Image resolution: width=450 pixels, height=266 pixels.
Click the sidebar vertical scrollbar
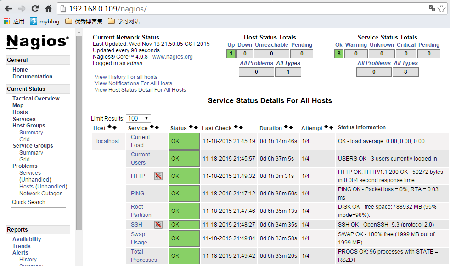pos(79,133)
